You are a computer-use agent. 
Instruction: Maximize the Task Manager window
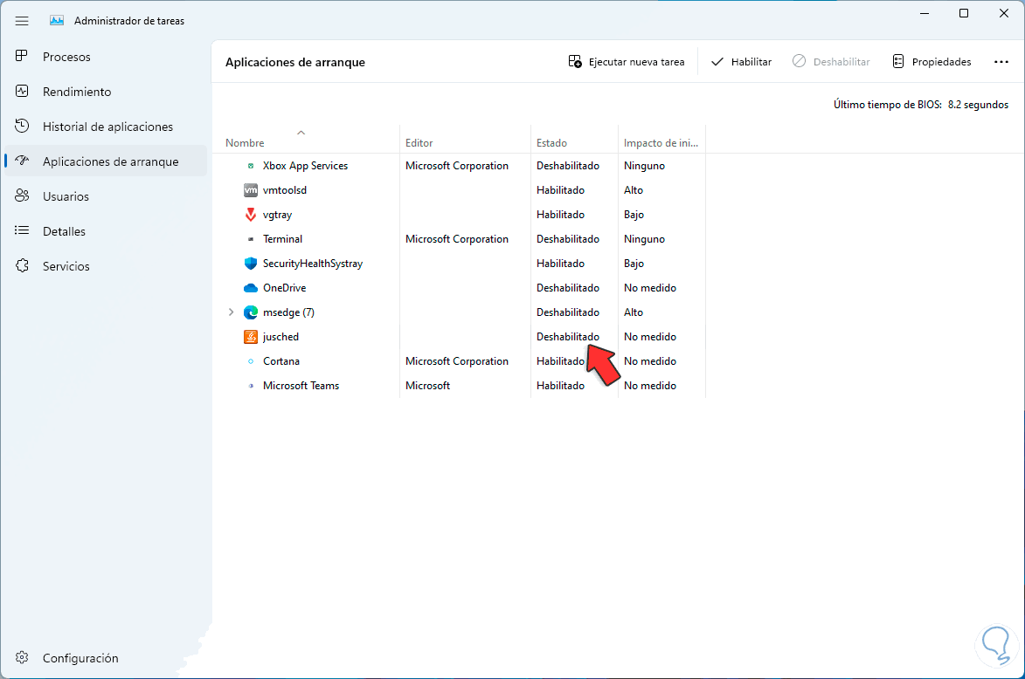pos(964,13)
